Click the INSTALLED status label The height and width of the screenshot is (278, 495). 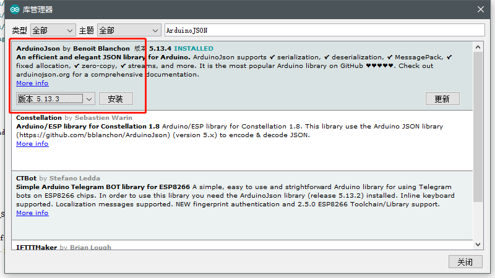coord(194,49)
